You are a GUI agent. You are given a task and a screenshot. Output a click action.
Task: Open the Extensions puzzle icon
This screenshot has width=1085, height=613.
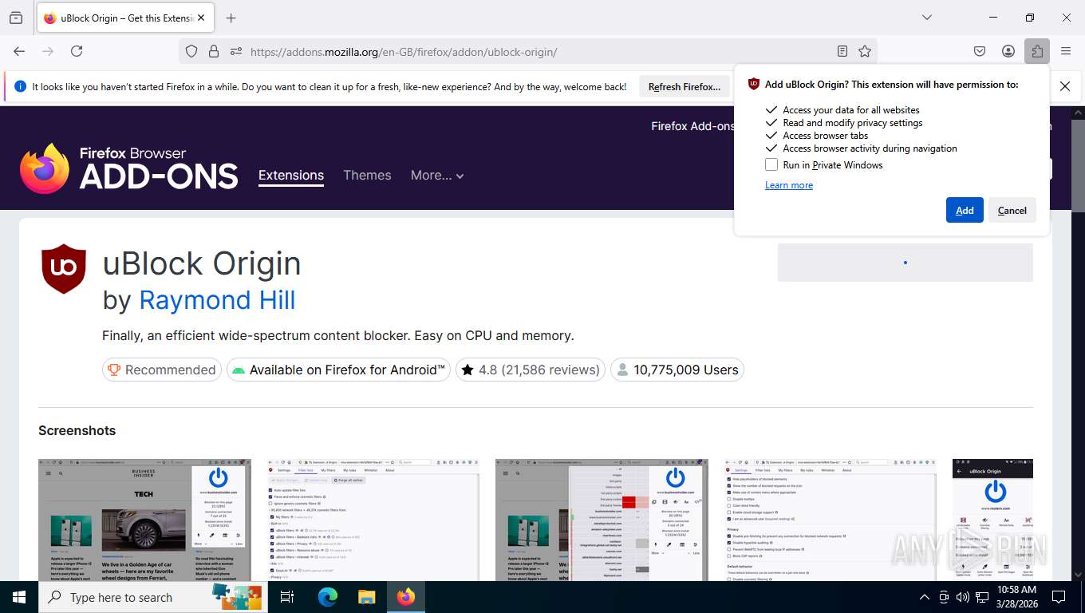[1037, 51]
